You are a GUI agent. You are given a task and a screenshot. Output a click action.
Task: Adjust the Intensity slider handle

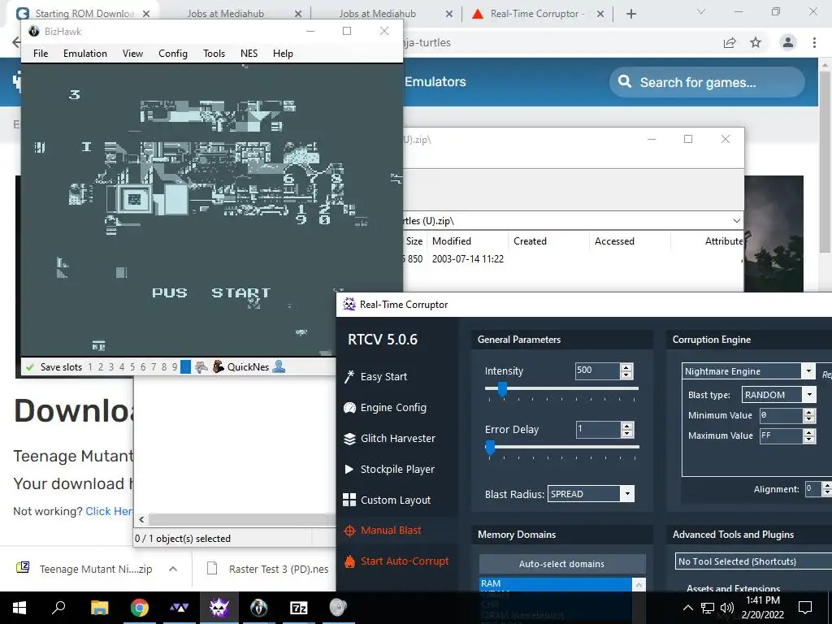[502, 390]
